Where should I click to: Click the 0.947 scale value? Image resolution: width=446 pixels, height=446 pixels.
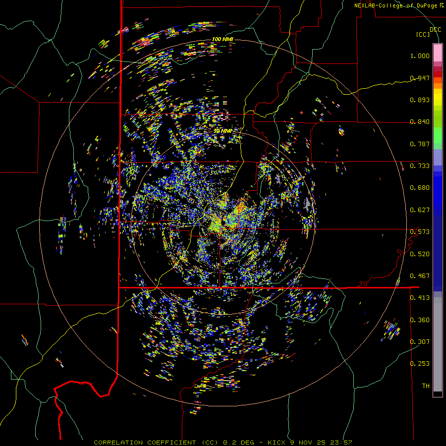tap(420, 78)
